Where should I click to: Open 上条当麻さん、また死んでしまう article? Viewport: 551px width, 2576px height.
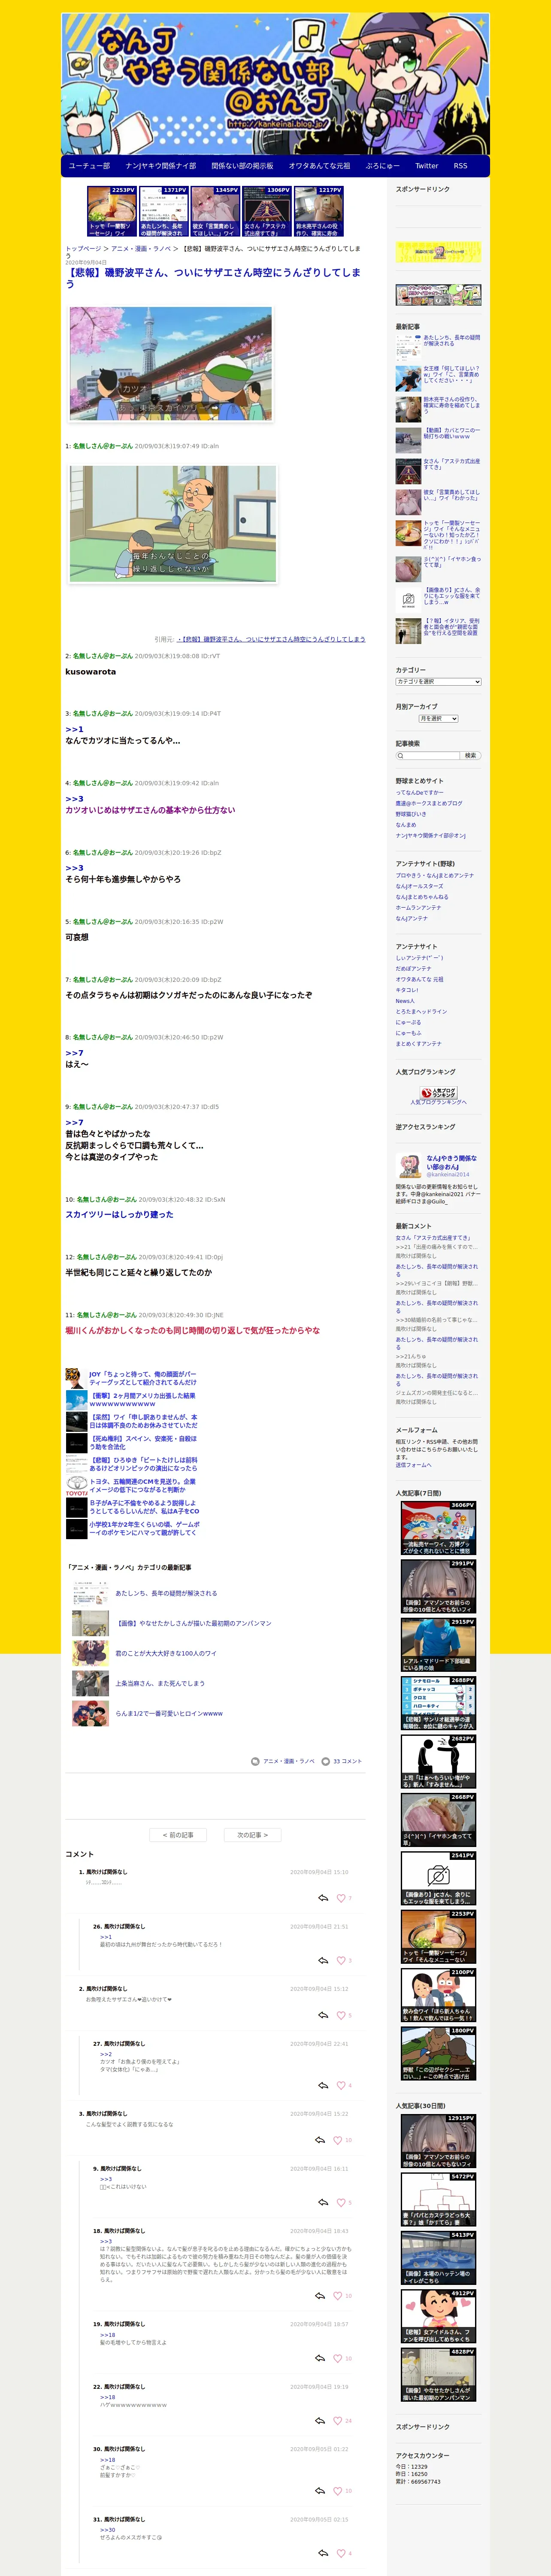pos(160,1683)
